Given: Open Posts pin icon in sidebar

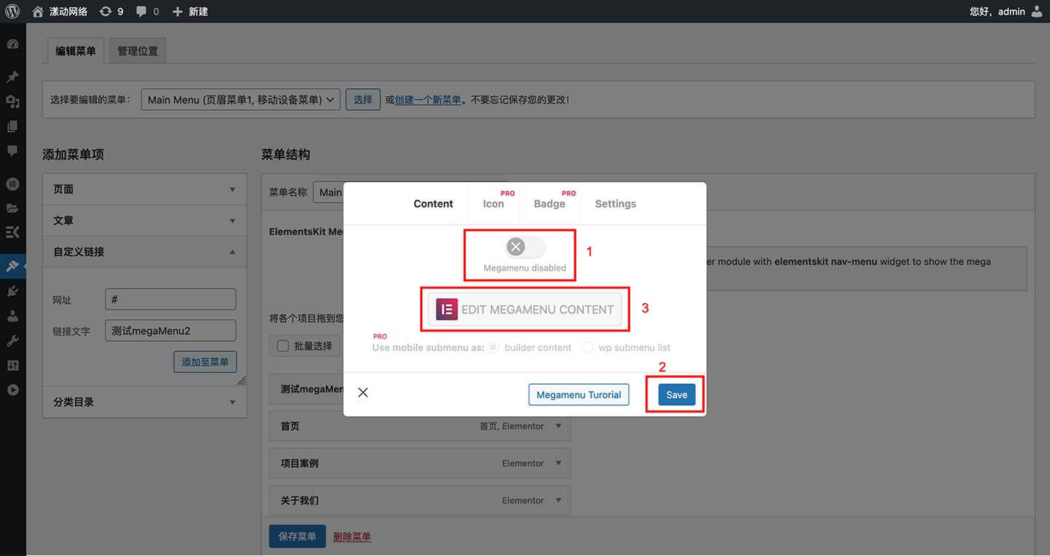Looking at the screenshot, I should click(x=12, y=77).
